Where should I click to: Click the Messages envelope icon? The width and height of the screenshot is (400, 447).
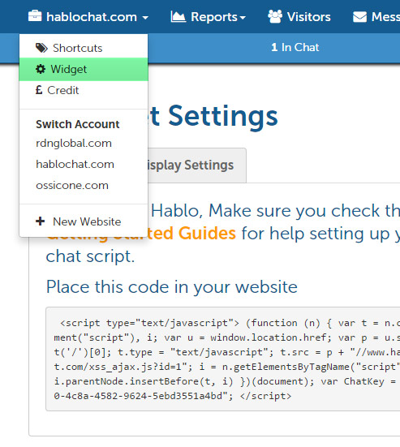click(359, 17)
